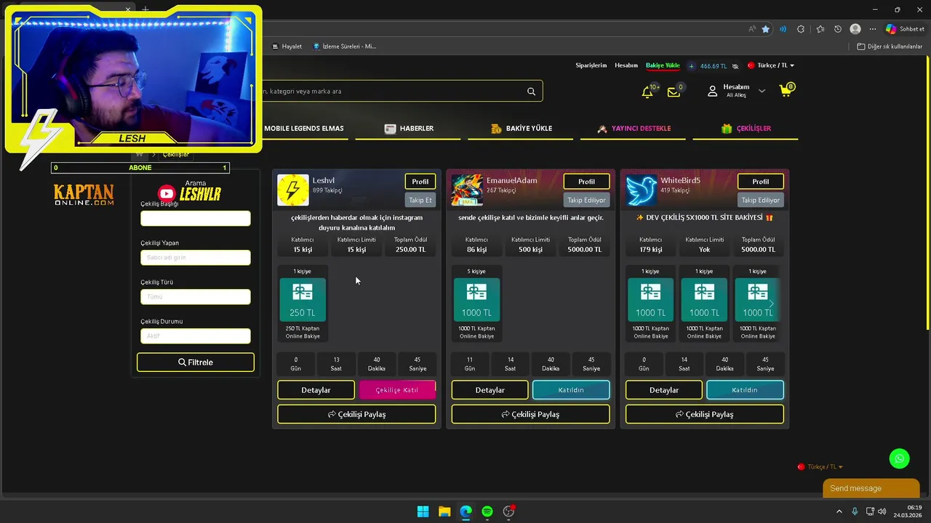Open the Edge profile avatar
This screenshot has height=523, width=931.
855,29
